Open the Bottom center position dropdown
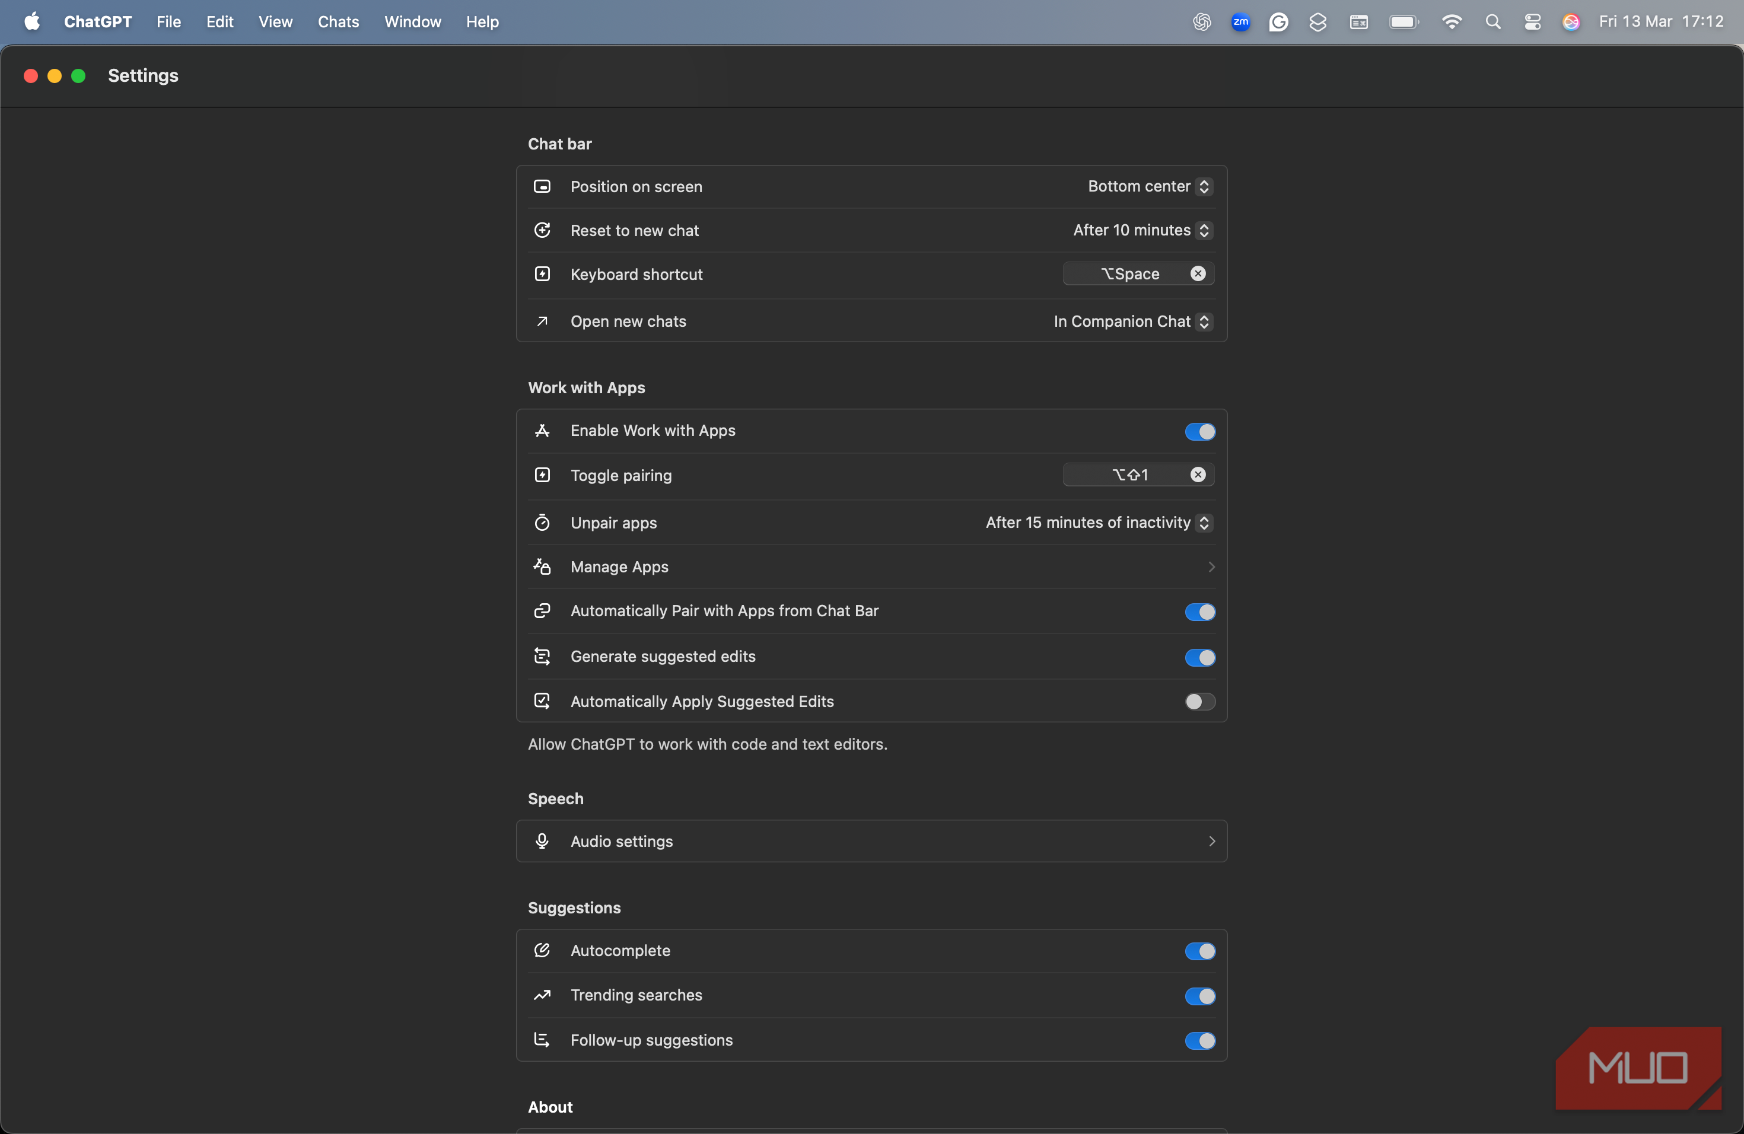This screenshot has height=1134, width=1744. pyautogui.click(x=1150, y=186)
